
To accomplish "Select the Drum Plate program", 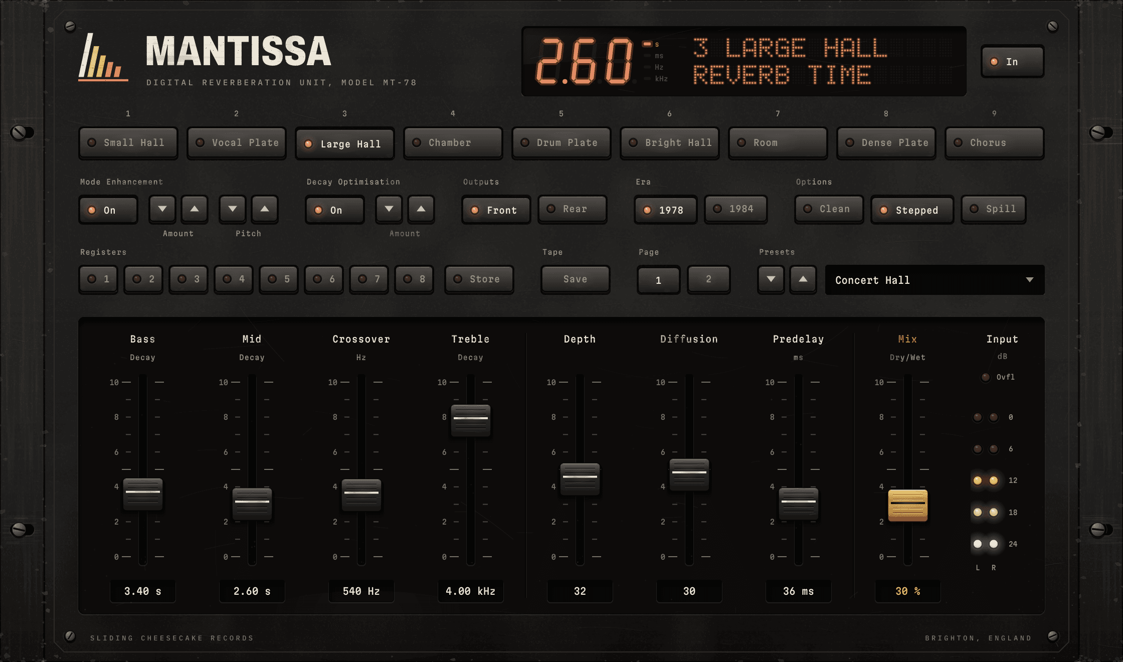I will [561, 143].
